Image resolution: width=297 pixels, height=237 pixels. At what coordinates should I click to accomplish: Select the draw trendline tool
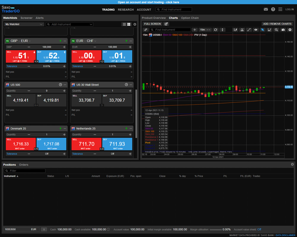click(x=249, y=30)
